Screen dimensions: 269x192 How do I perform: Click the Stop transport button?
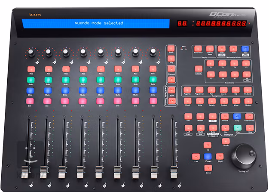coord(250,128)
